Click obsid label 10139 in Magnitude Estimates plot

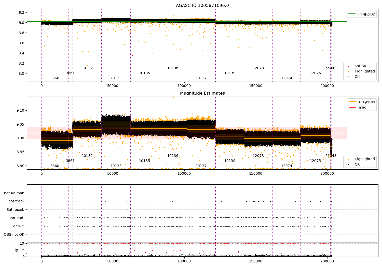pyautogui.click(x=230, y=161)
